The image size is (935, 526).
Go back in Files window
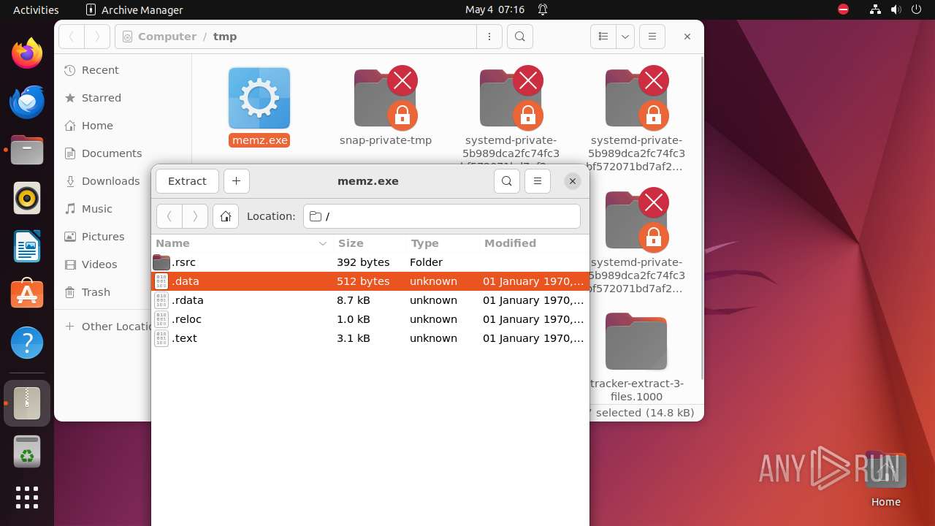[x=72, y=37]
